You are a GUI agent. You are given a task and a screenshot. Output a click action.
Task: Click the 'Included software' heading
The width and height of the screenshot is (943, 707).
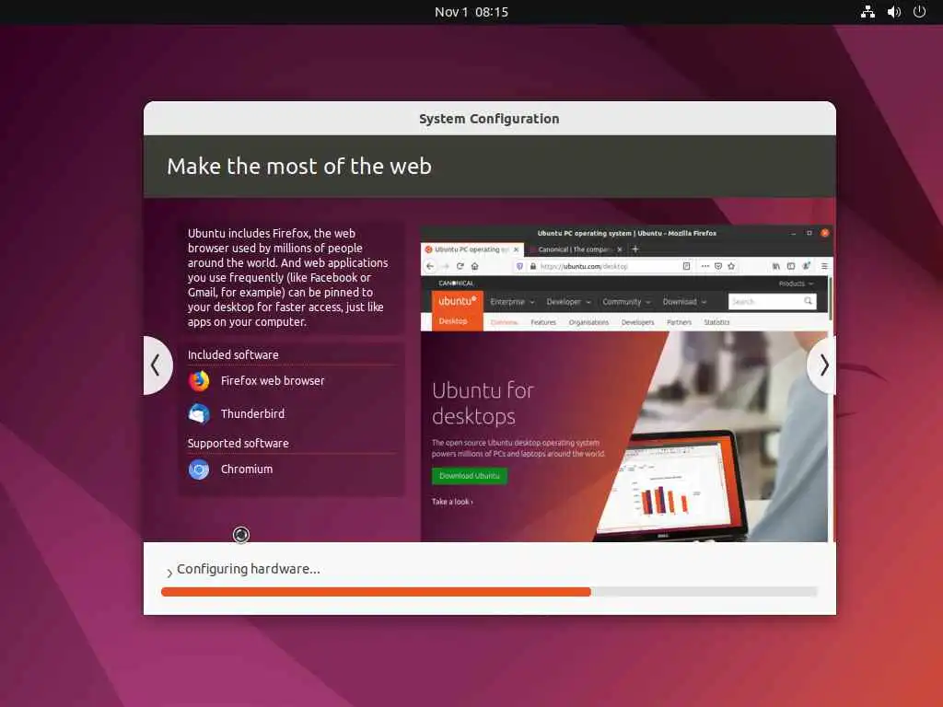point(233,354)
